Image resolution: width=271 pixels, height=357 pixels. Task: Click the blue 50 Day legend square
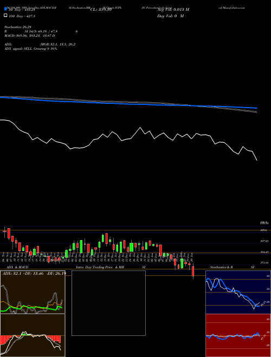pyautogui.click(x=5, y=9)
